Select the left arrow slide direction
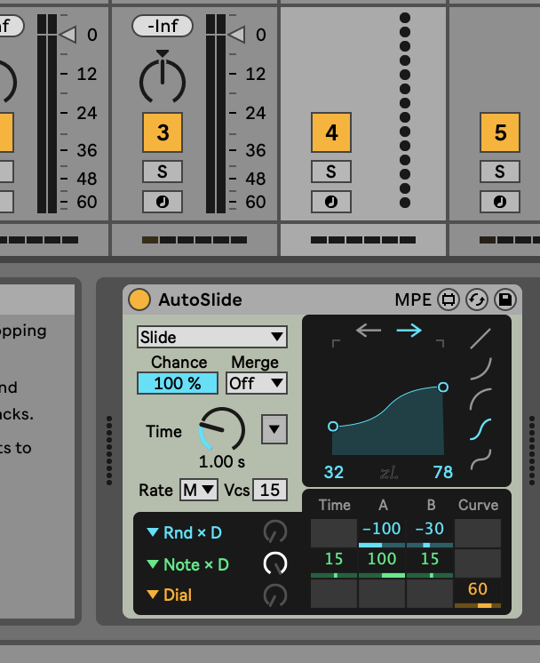The height and width of the screenshot is (663, 540). click(369, 331)
